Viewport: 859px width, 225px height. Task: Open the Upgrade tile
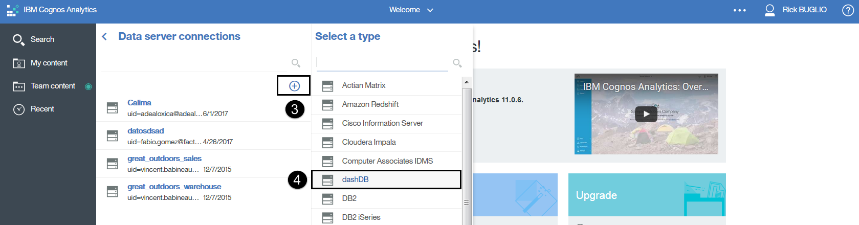[x=647, y=195]
